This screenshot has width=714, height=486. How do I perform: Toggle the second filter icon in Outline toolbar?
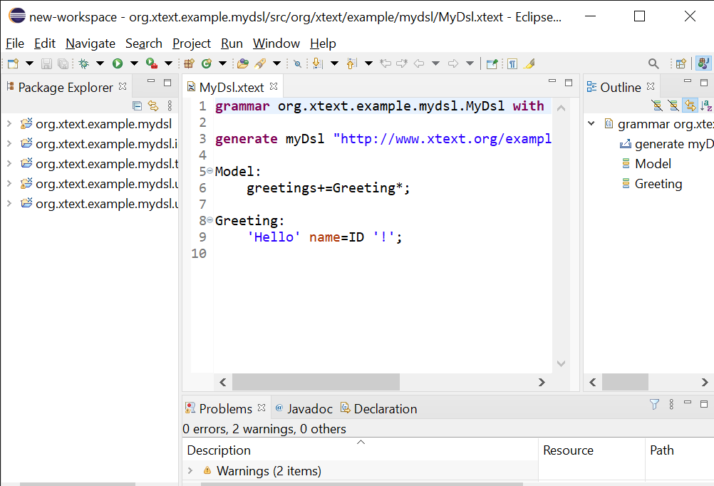pyautogui.click(x=673, y=105)
